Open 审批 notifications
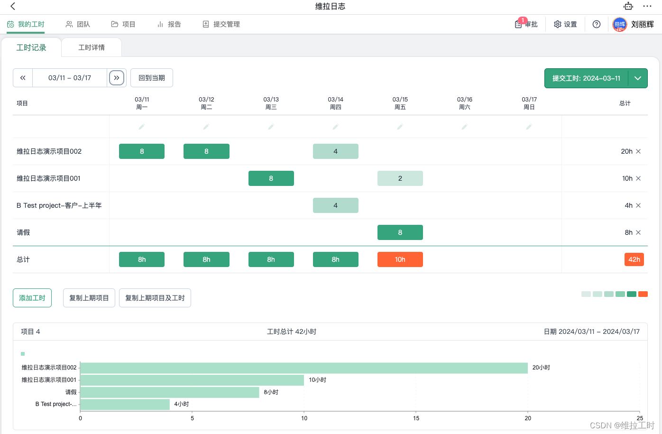The height and width of the screenshot is (434, 662). pyautogui.click(x=526, y=24)
